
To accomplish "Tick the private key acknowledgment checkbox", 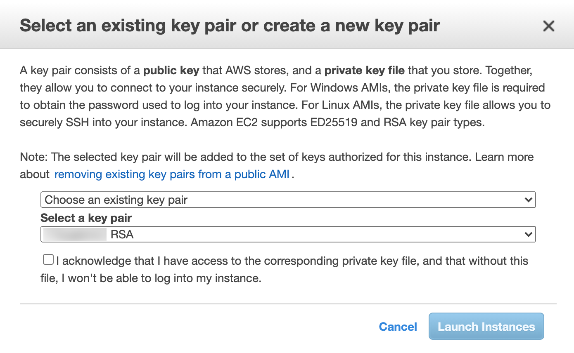I will click(48, 260).
